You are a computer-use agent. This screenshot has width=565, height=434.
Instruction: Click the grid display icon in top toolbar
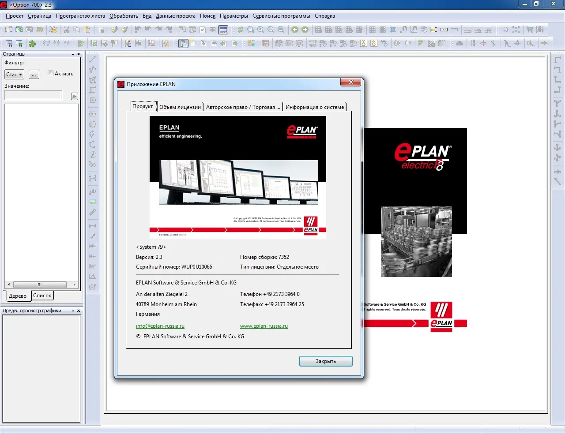pos(213,30)
